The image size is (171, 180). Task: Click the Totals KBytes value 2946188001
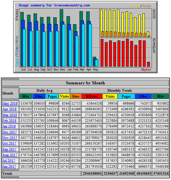92,173
